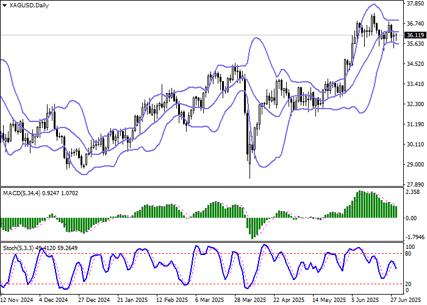The height and width of the screenshot is (305, 427).
Task: Click the 80 level on Stochastic scale
Action: 410,254
